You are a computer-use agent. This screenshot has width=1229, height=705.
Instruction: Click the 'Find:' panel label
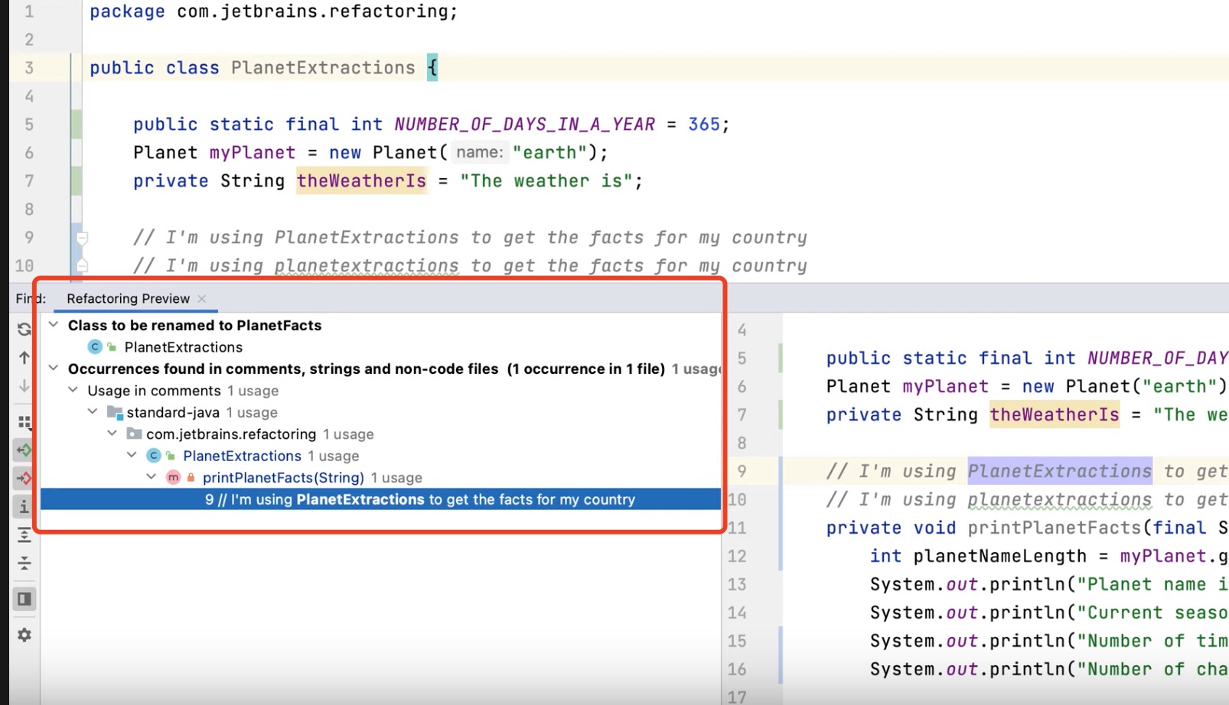pyautogui.click(x=31, y=298)
